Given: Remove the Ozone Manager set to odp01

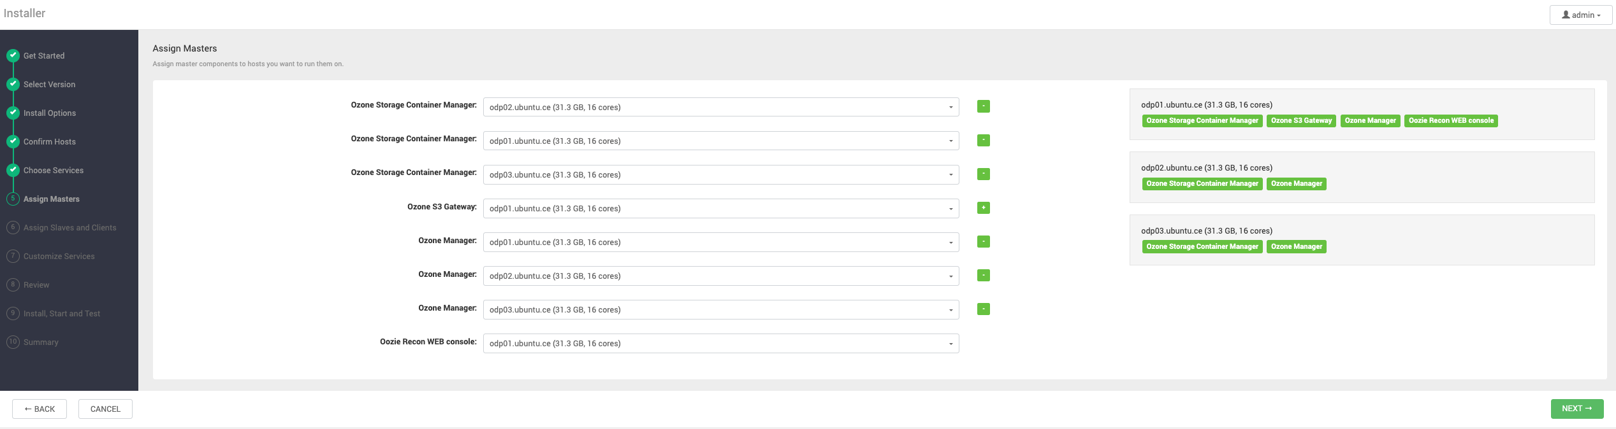Looking at the screenshot, I should coord(983,241).
